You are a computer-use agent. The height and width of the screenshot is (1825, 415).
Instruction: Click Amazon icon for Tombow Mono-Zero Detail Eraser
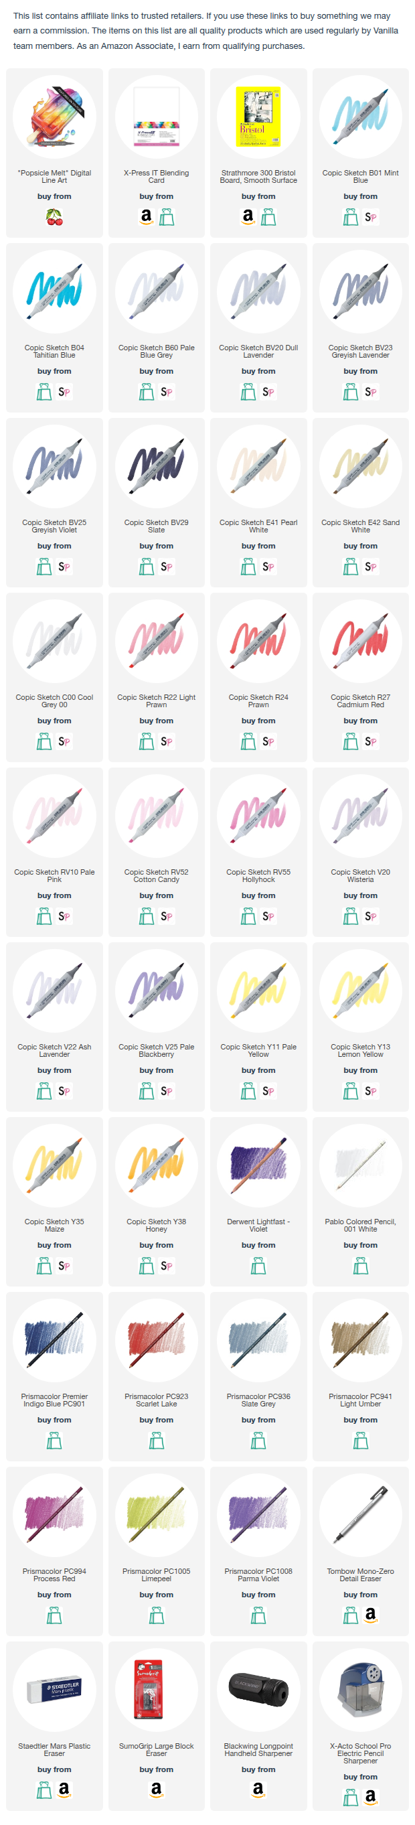(x=370, y=1615)
